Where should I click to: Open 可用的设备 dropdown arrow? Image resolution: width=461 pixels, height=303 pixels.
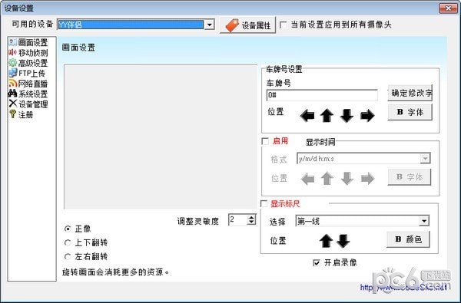tap(209, 25)
